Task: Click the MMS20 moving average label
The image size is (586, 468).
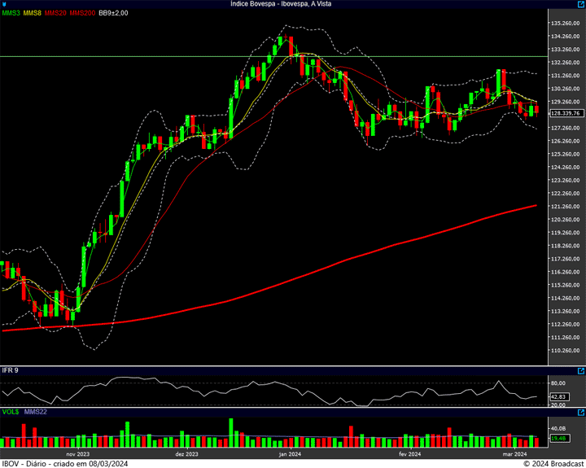Action: point(55,13)
